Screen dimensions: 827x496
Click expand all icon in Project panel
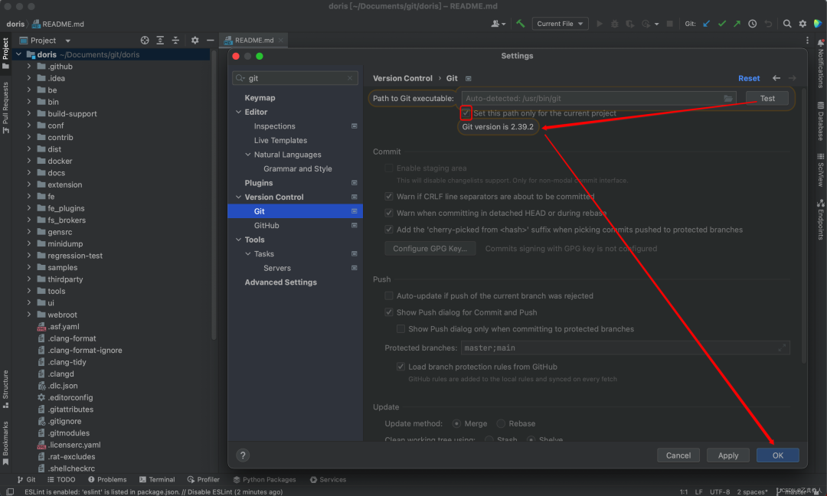point(160,40)
